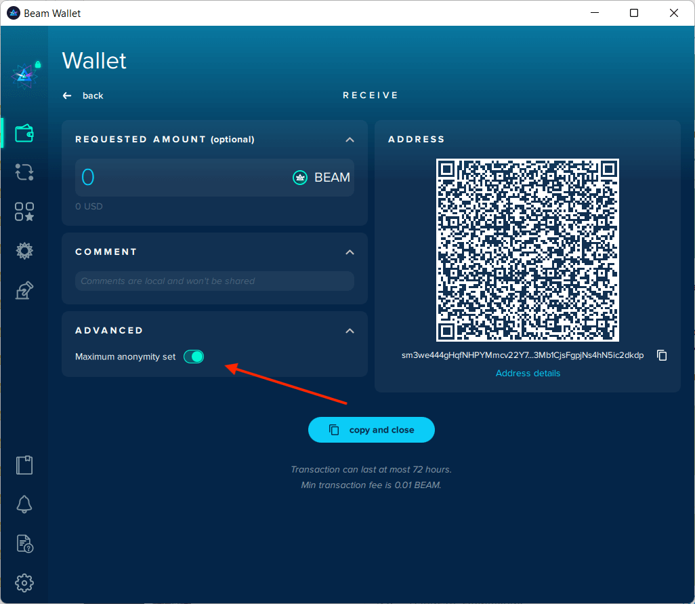Click the copy and close button
This screenshot has width=695, height=604.
[371, 430]
